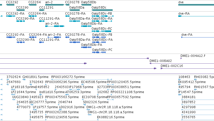
Task: Click the Oatp58Da gene label
Action: pos(77,7)
